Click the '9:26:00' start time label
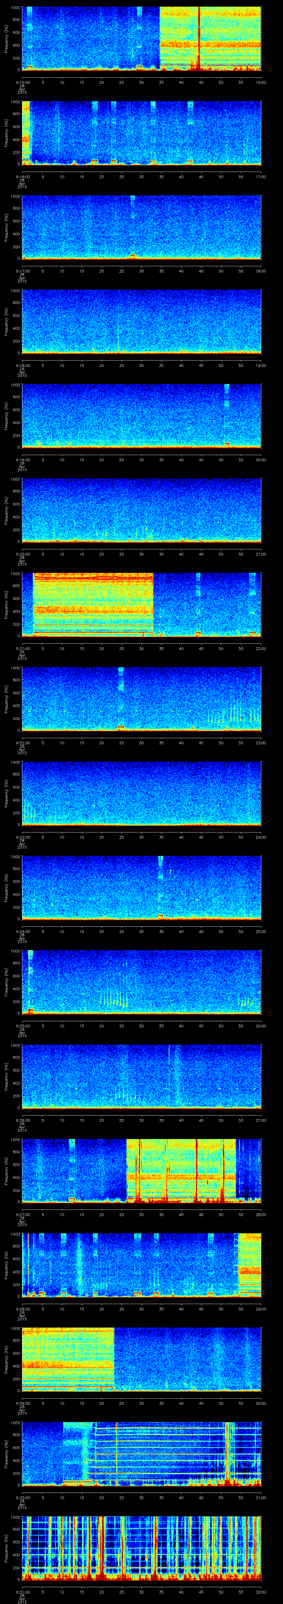The width and height of the screenshot is (283, 1604). pos(22,1120)
